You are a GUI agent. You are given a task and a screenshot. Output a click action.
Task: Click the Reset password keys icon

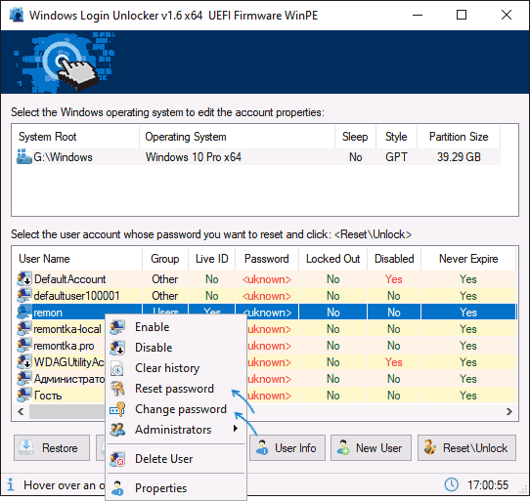pyautogui.click(x=117, y=389)
